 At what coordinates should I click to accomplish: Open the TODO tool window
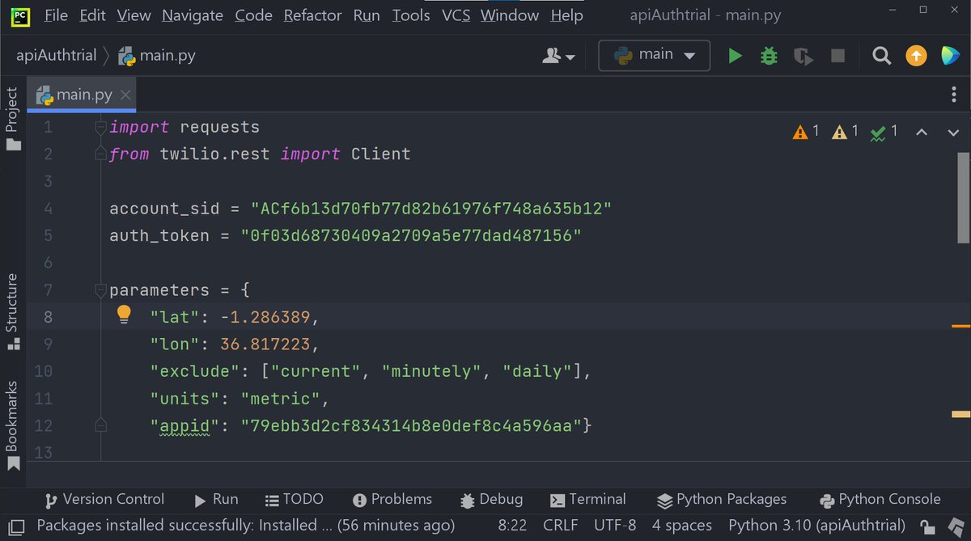point(294,500)
